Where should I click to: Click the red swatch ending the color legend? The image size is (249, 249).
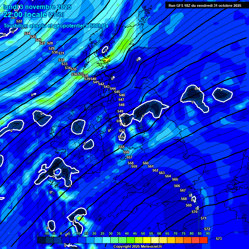[204, 240]
